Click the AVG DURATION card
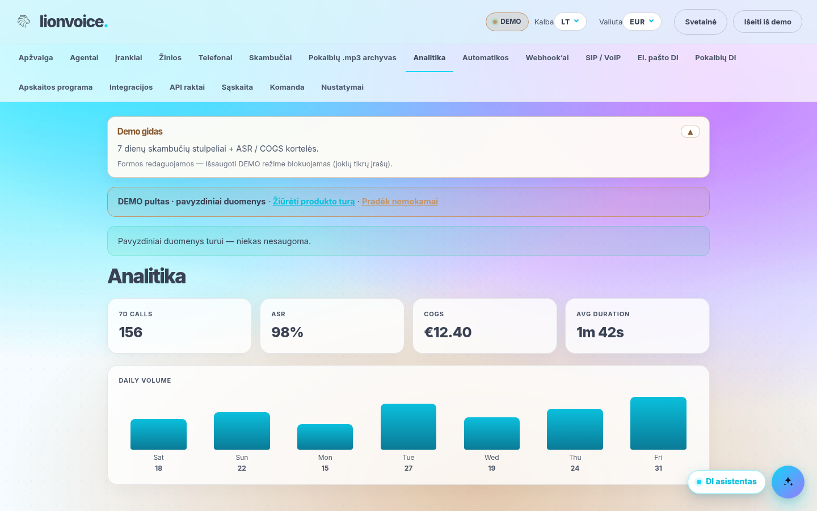 tap(637, 326)
